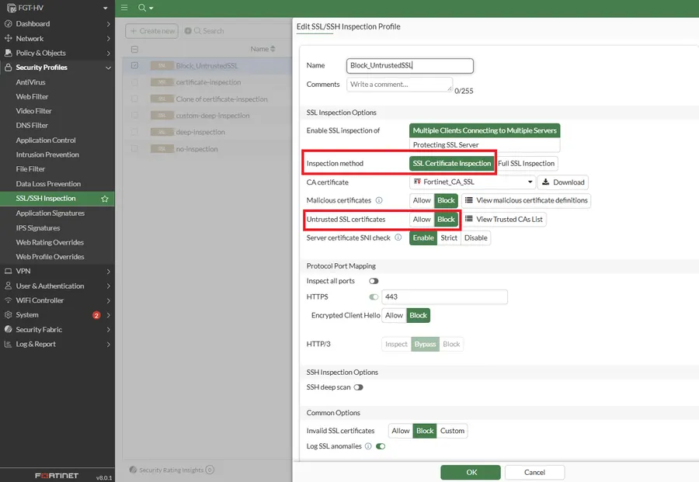Toggle favorite star on SSL/SSH Inspection

coord(105,199)
